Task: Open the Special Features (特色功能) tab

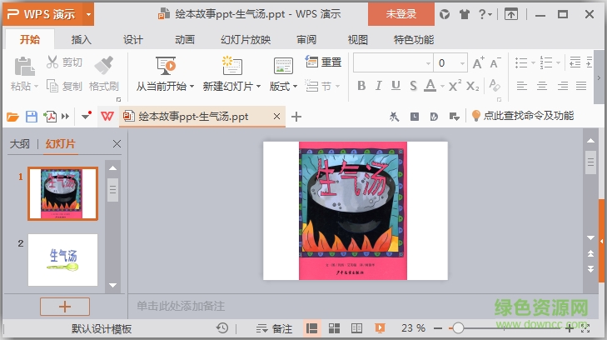Action: pyautogui.click(x=414, y=39)
